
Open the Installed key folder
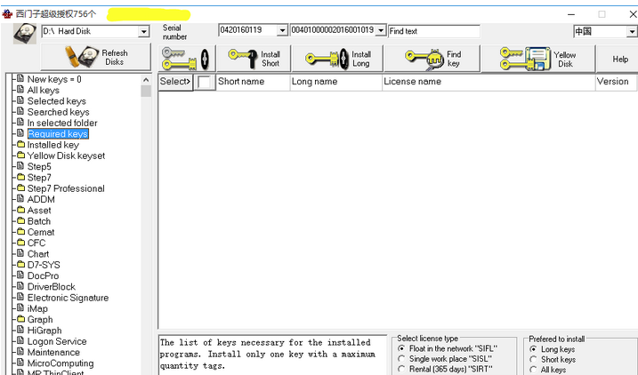click(52, 145)
